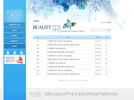Go to page 5 in pagination
The image size is (134, 100).
[71, 80]
